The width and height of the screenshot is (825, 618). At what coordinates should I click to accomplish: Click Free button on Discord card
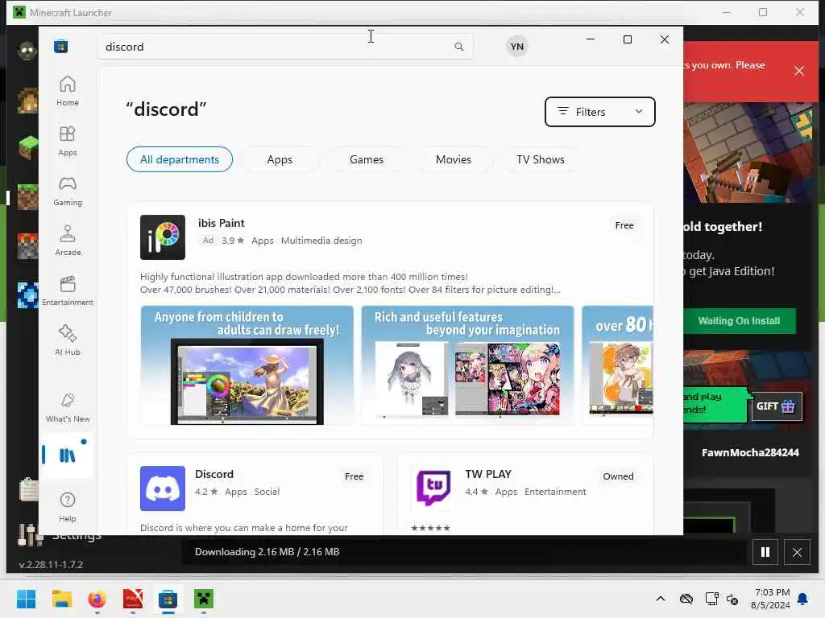[x=354, y=476]
